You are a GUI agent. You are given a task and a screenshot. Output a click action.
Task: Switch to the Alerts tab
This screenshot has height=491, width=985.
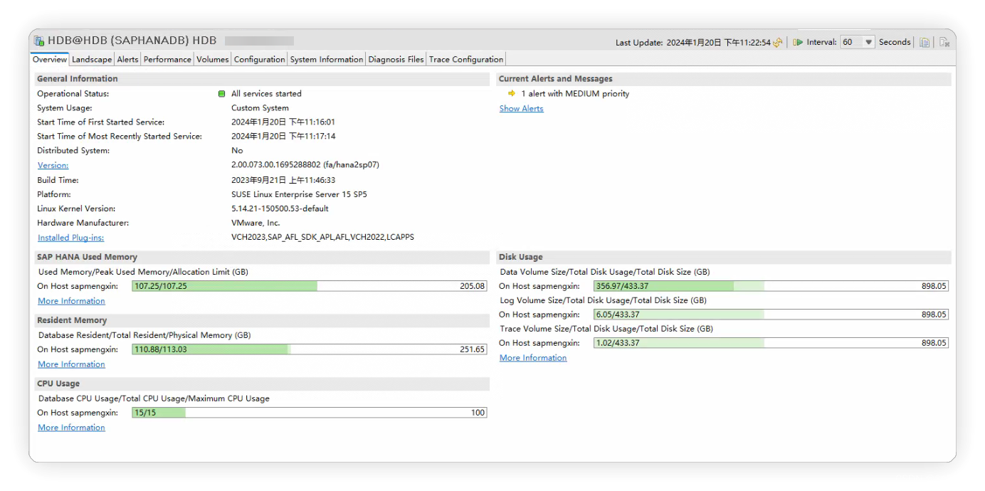pyautogui.click(x=128, y=59)
